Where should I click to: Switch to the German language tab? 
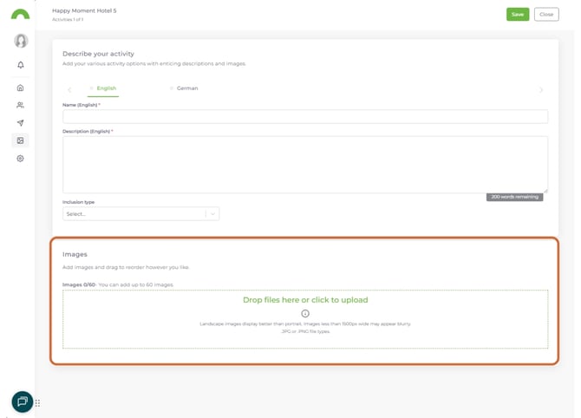(186, 88)
